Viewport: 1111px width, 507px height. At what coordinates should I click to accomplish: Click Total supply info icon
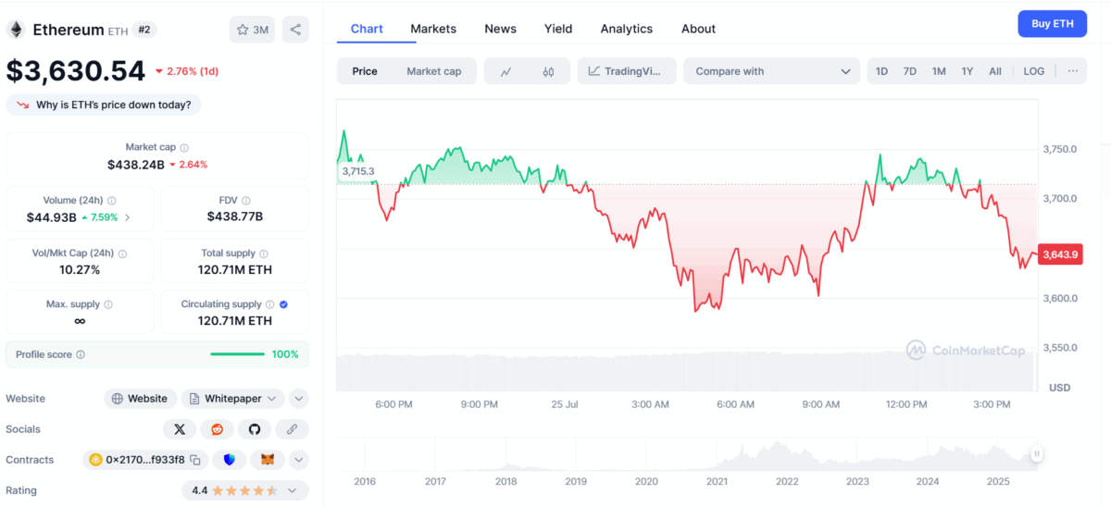coord(264,253)
